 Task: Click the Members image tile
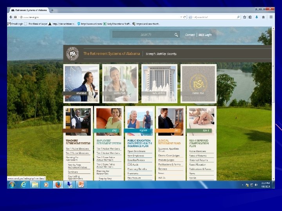tap(81, 84)
